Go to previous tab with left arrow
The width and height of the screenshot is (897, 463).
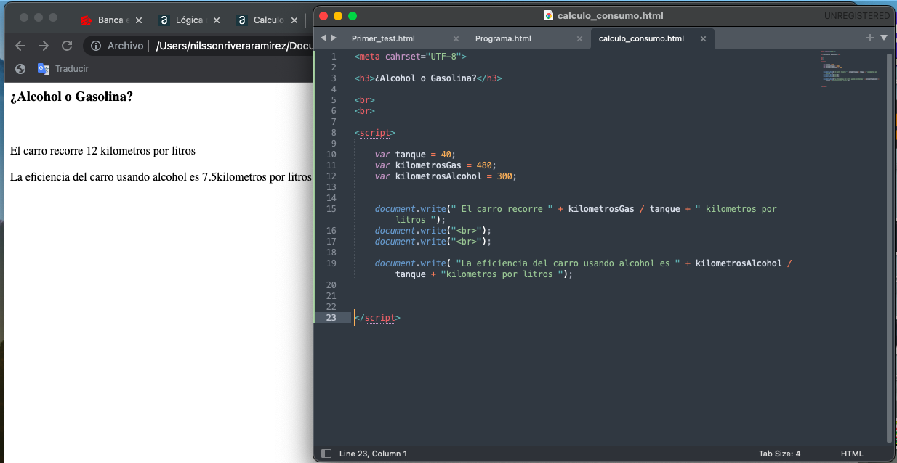[323, 38]
